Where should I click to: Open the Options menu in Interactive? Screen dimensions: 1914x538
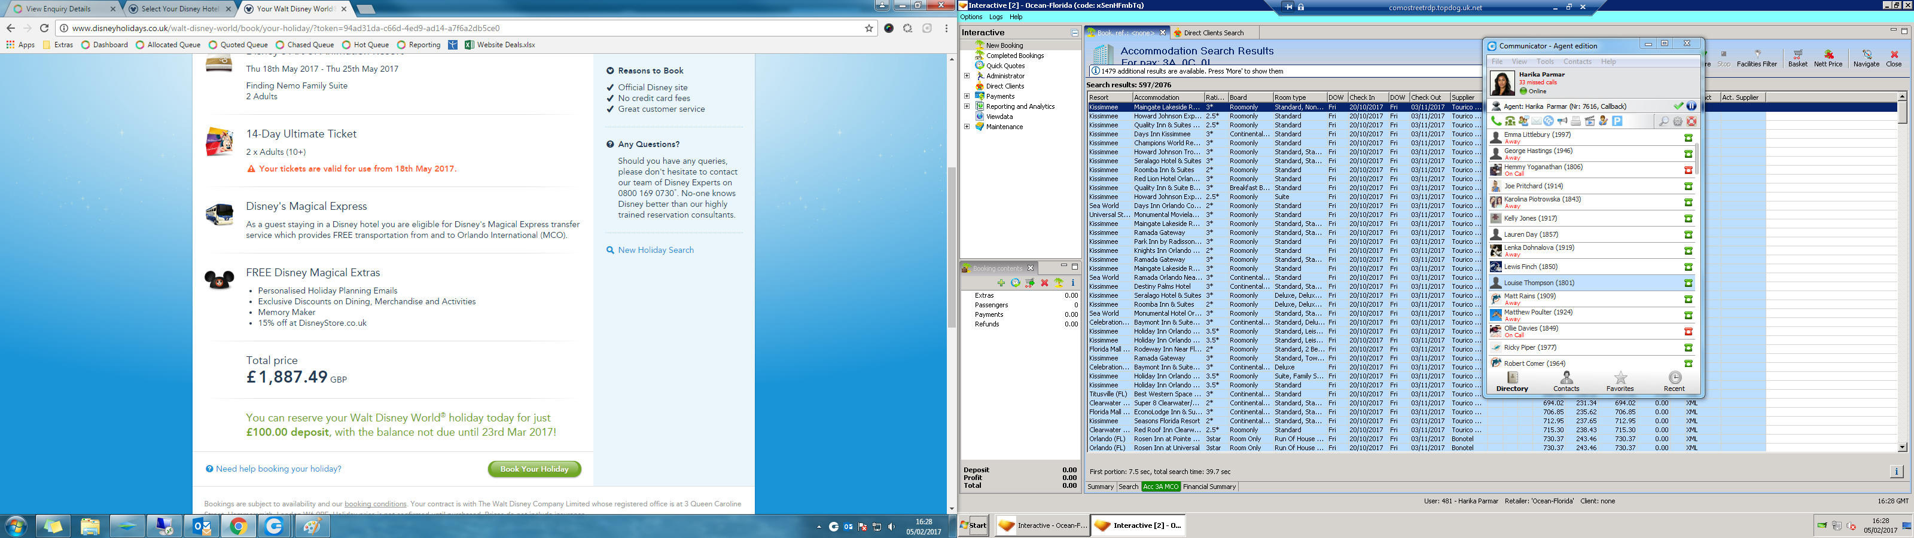[x=971, y=17]
